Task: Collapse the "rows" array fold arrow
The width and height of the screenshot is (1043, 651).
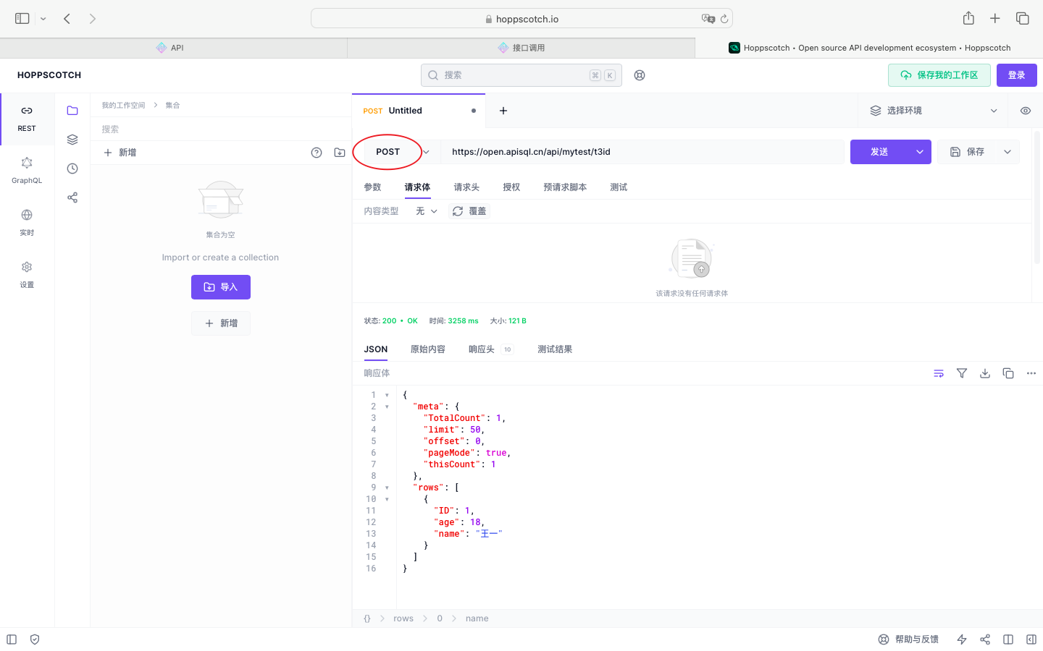Action: (x=387, y=488)
